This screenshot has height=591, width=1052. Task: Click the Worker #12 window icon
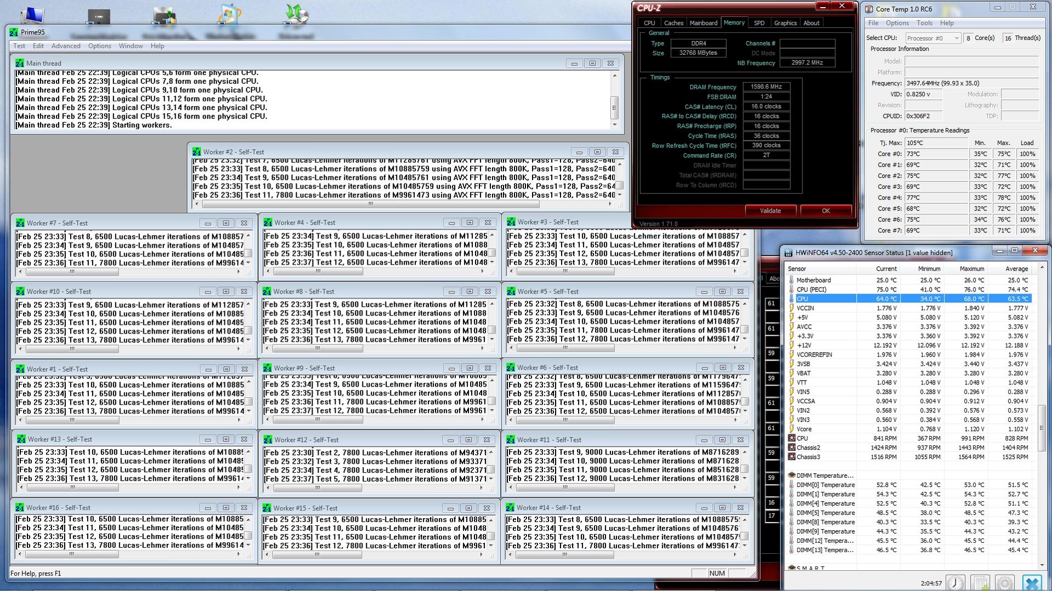tap(268, 440)
